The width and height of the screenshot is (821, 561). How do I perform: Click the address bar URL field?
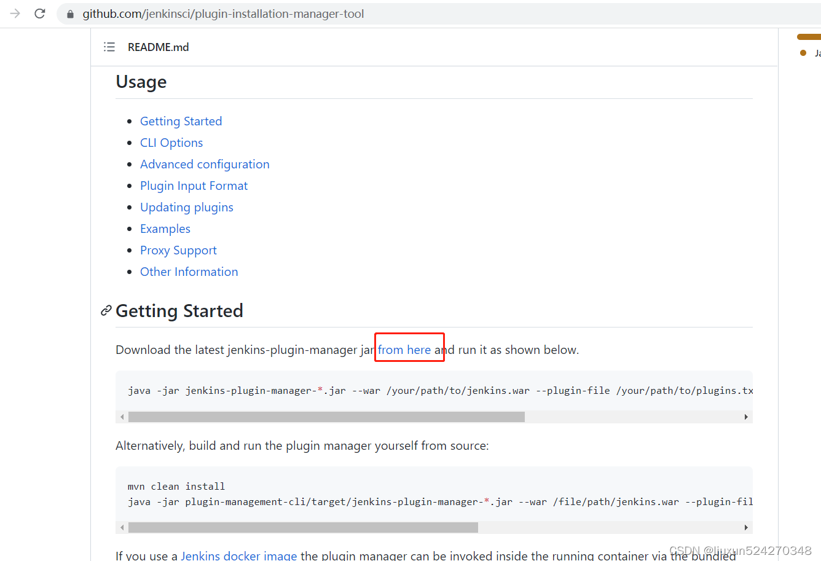(x=221, y=13)
